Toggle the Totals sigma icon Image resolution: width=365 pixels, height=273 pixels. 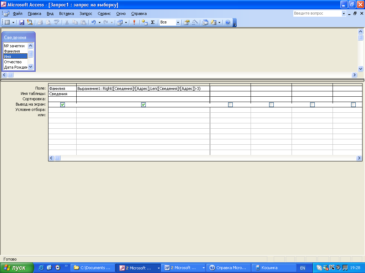(x=153, y=22)
